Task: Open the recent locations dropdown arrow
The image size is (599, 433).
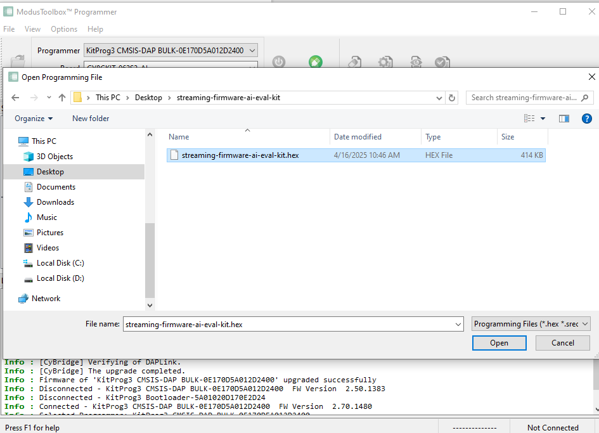Action: [49, 98]
